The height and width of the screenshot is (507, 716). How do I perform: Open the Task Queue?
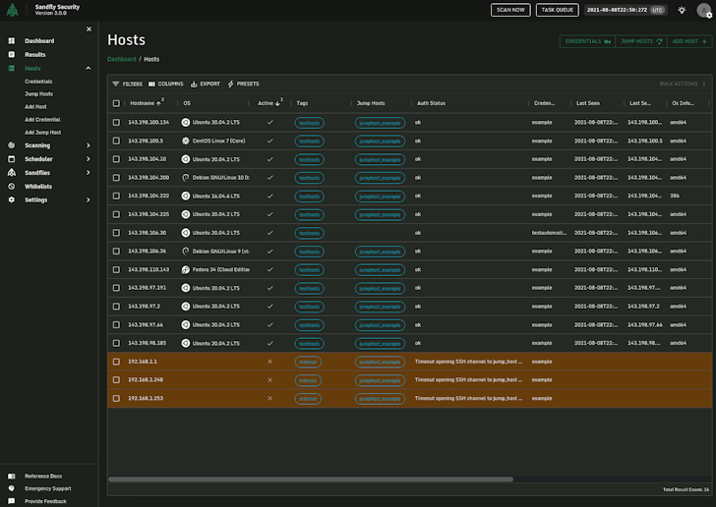(557, 10)
